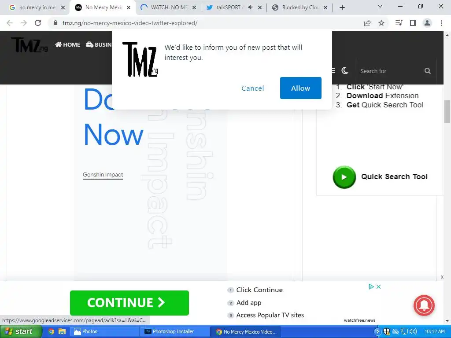Click the 'Get Quick Search Tool' step text
Screen dimensions: 451x338
point(385,105)
